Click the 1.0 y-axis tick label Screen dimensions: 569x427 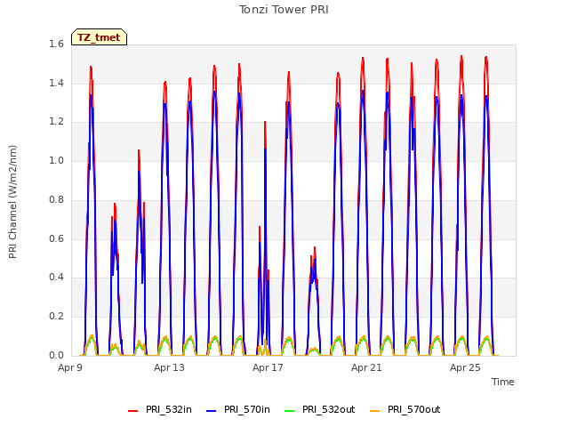56,160
